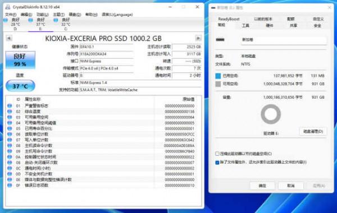337x213 pixels.
Task: Switch to the 安全 security tab
Action: (317, 26)
